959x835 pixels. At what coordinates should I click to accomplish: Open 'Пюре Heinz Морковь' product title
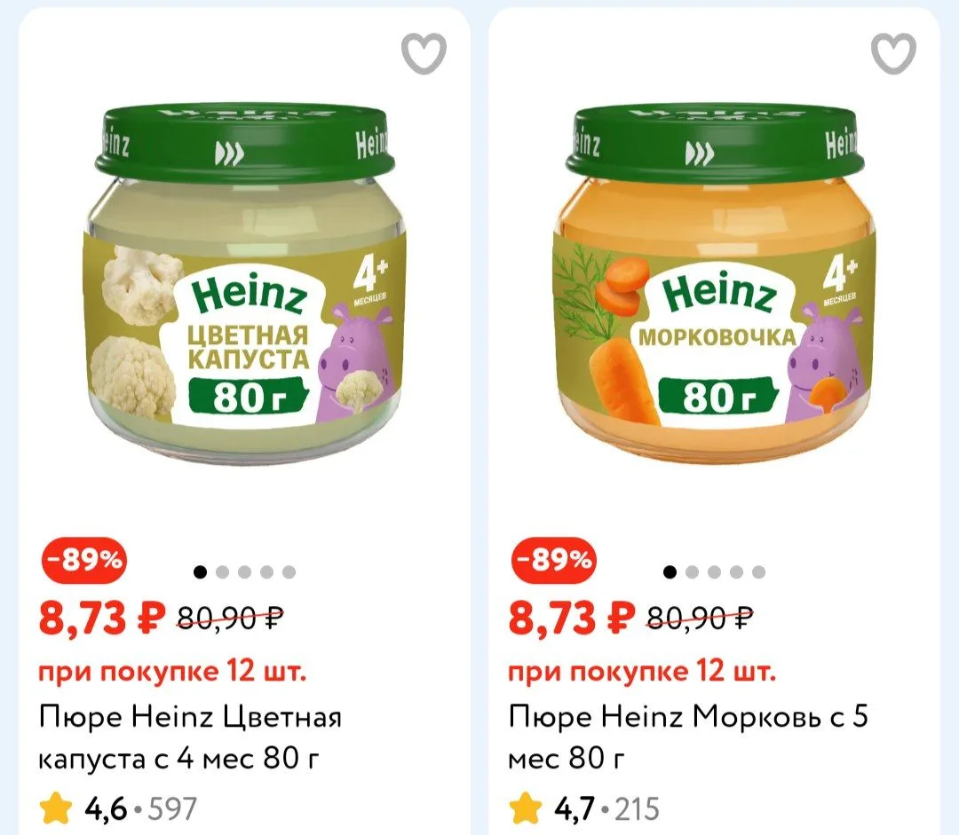coord(688,737)
